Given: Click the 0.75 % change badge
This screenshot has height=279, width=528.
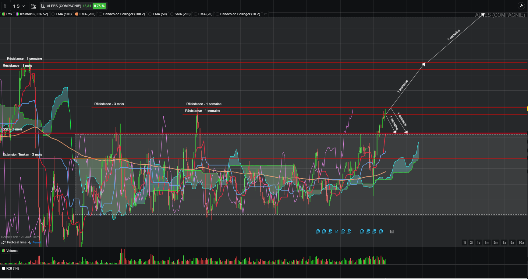Looking at the screenshot, I should pyautogui.click(x=99, y=6).
